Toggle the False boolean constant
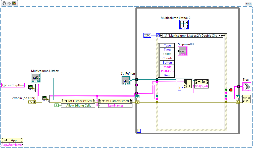The width and height of the screenshot is (253, 148). (57, 105)
